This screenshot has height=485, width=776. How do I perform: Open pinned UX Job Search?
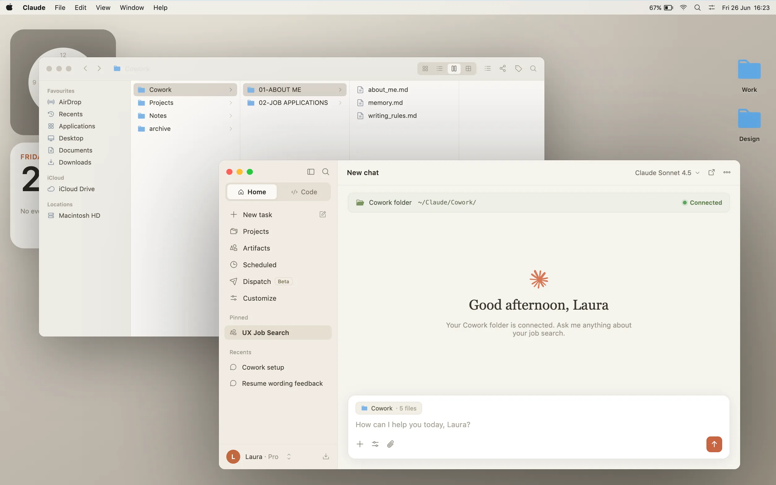point(278,333)
